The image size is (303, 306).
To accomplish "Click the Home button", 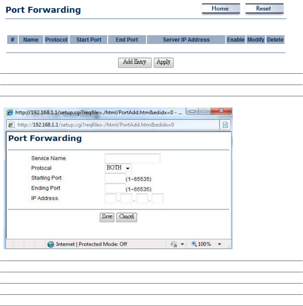I will (x=221, y=9).
